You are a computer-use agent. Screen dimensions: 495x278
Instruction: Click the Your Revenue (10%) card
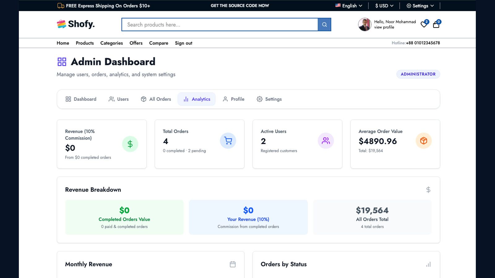click(x=248, y=217)
